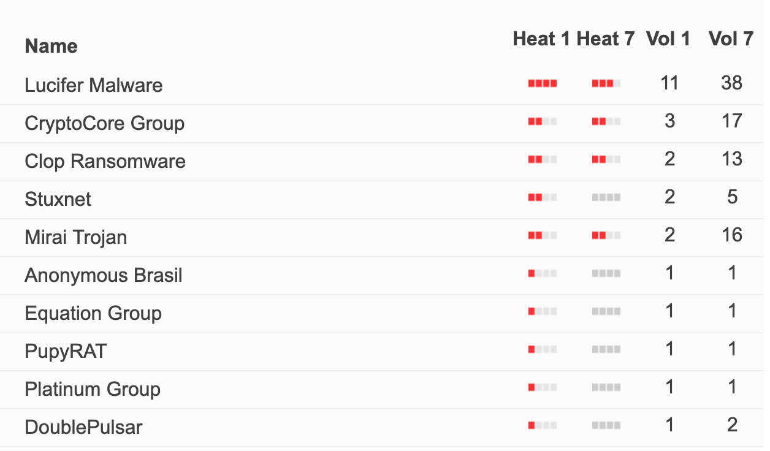Sort by Vol 7 column header
Viewport: 770px width, 451px height.
(x=731, y=39)
